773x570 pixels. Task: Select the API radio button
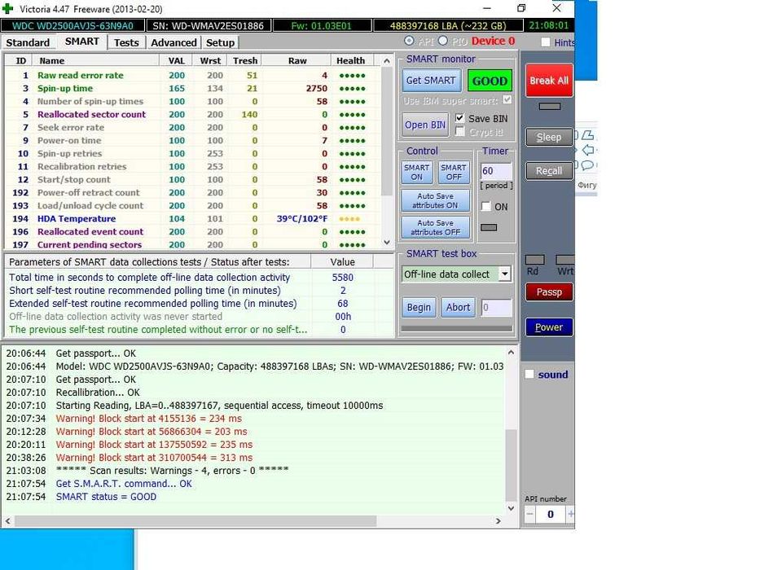click(409, 41)
